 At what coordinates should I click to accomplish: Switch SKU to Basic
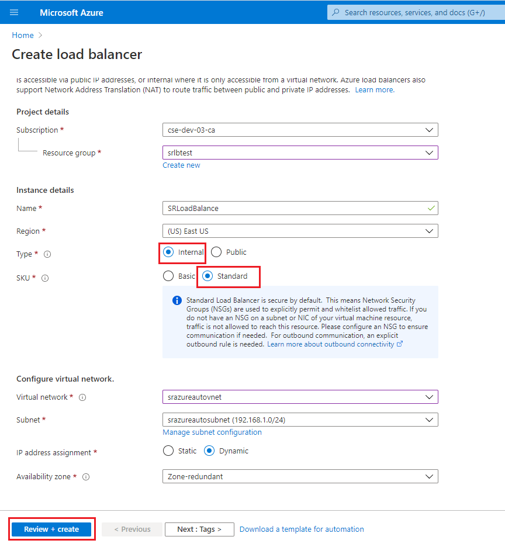click(x=170, y=275)
